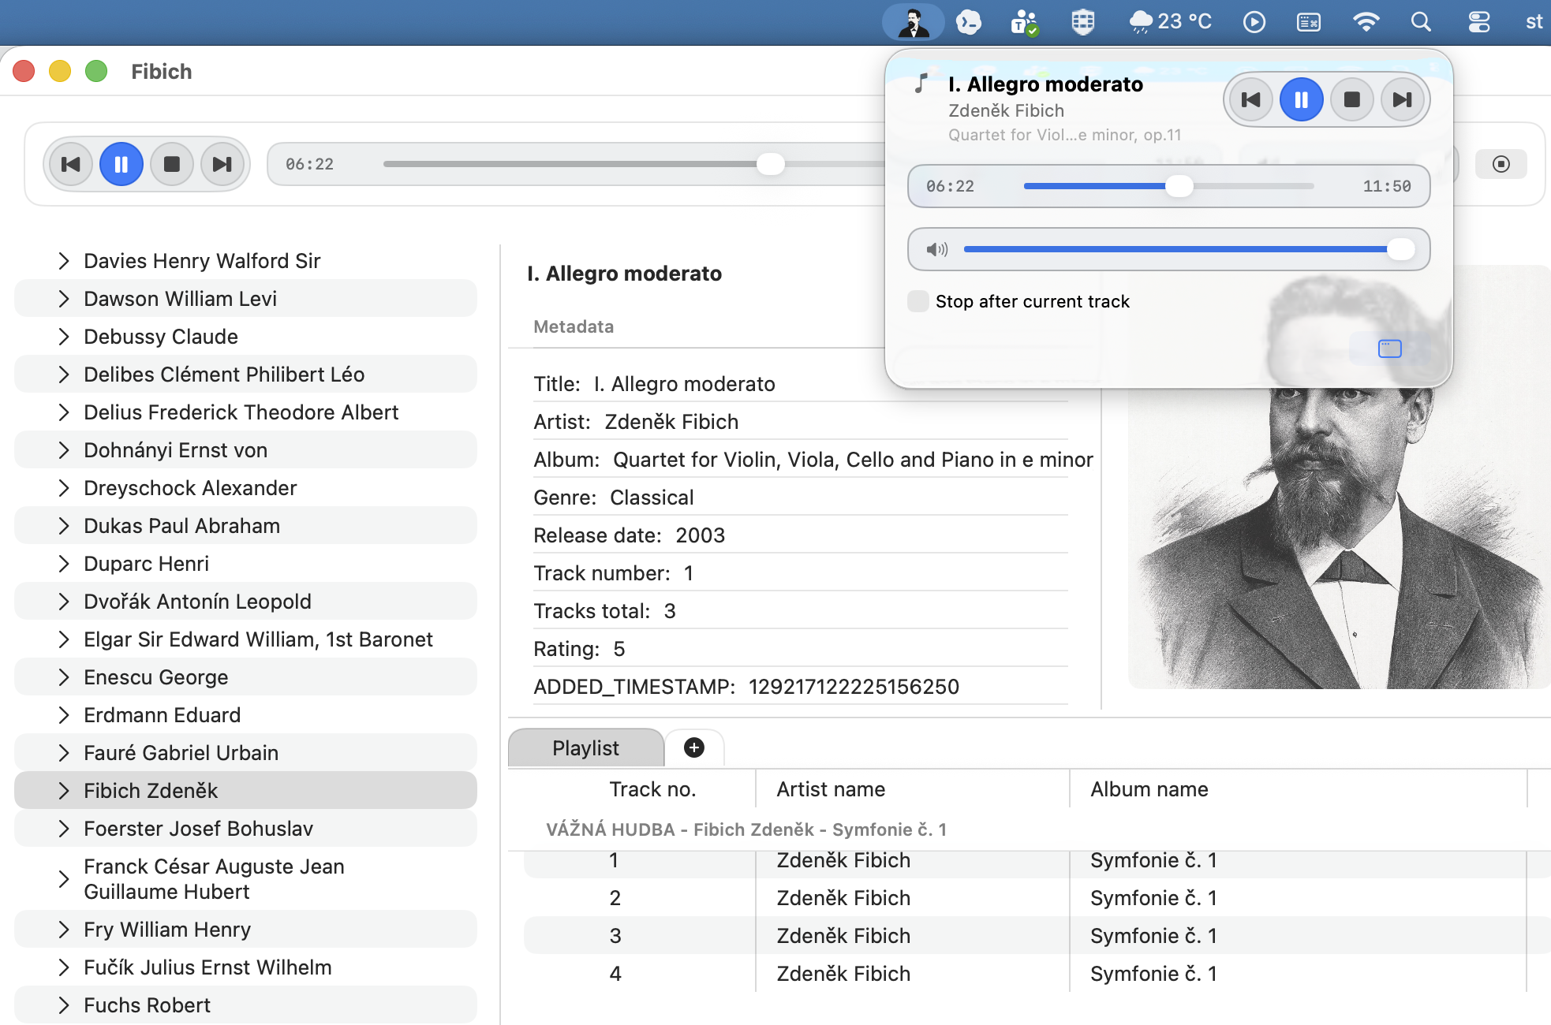Sort by Track no. column header
1551x1025 pixels.
coord(652,789)
